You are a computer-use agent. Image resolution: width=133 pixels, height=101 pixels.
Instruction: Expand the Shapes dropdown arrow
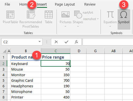click(x=78, y=27)
